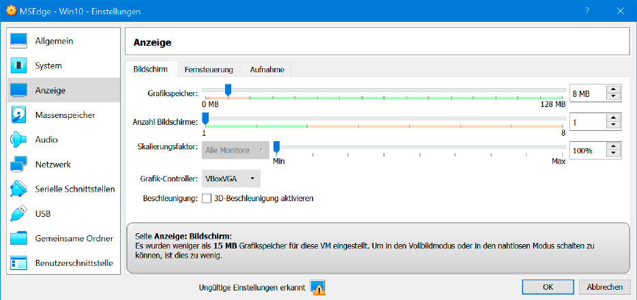
Task: Select the Serielle Schnittstellen label
Action: pos(75,189)
